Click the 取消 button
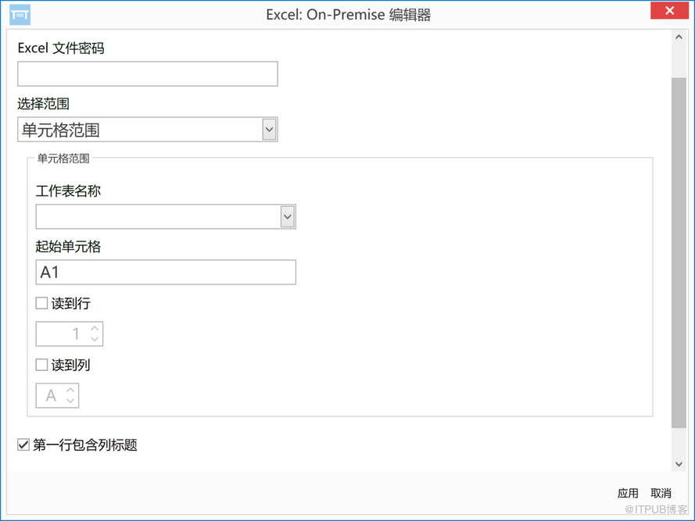The width and height of the screenshot is (695, 521). click(661, 493)
